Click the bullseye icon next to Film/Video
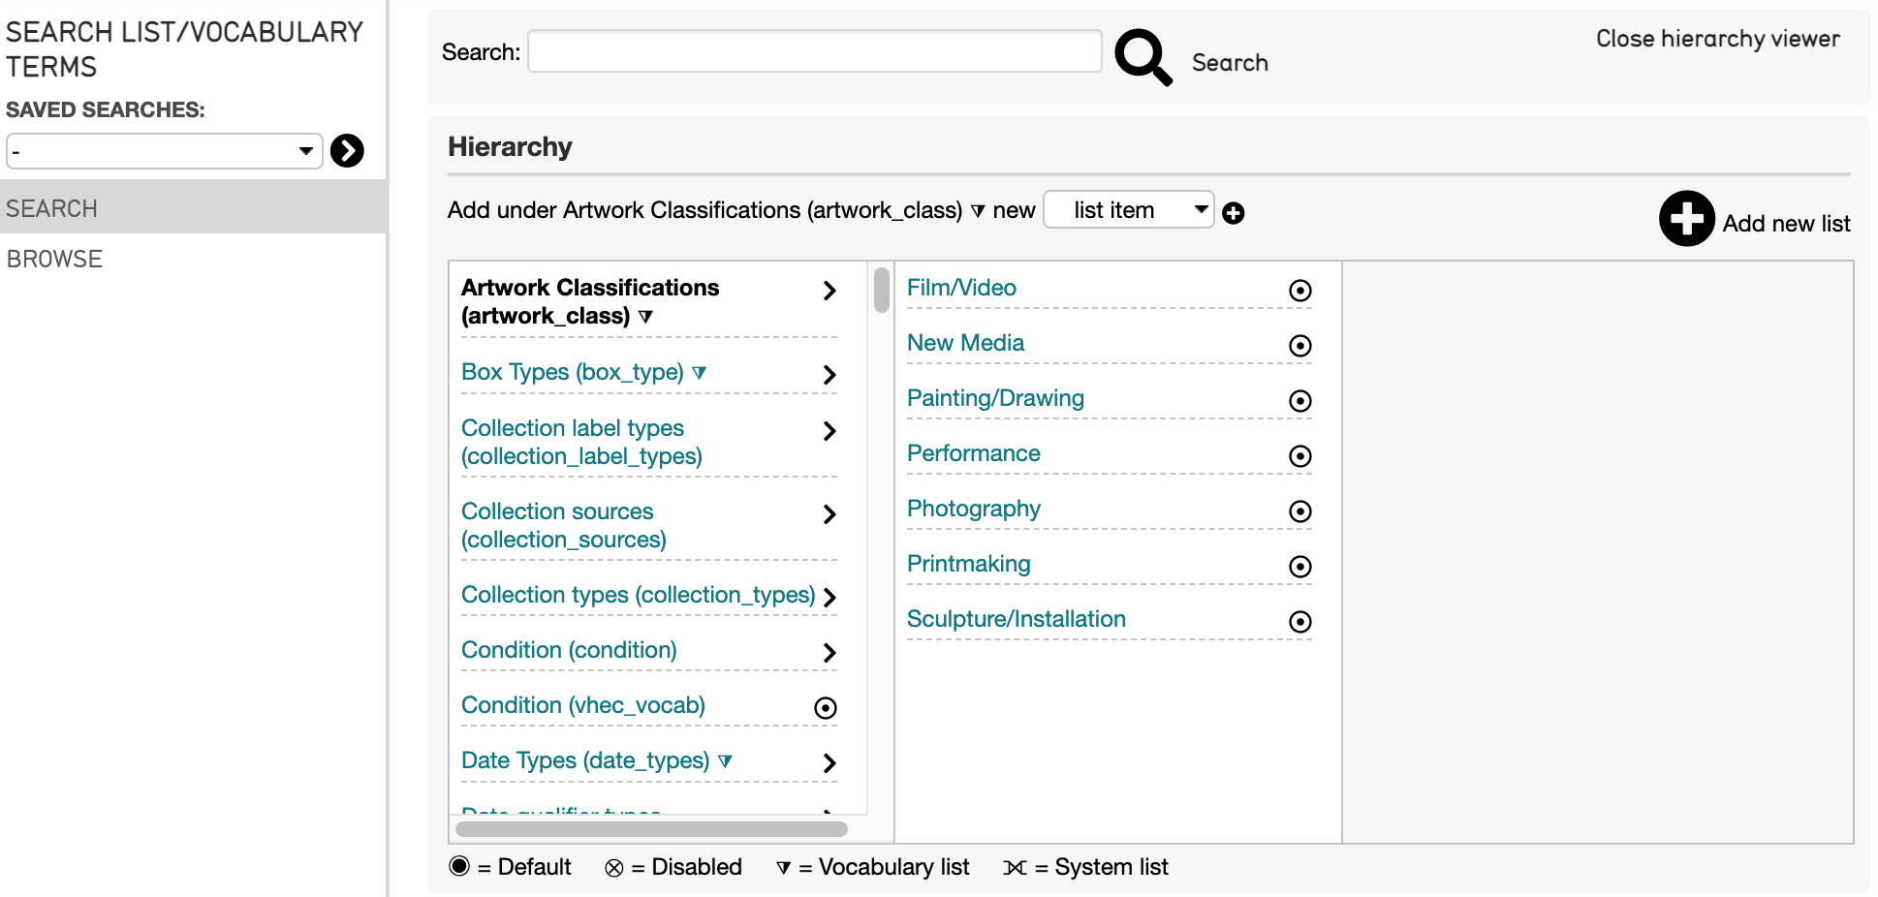 [1299, 291]
